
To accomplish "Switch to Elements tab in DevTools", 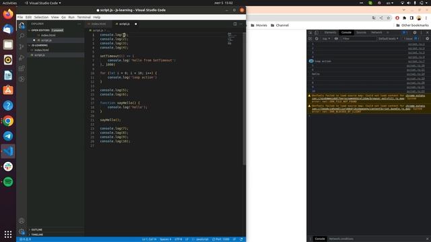I will click(330, 32).
